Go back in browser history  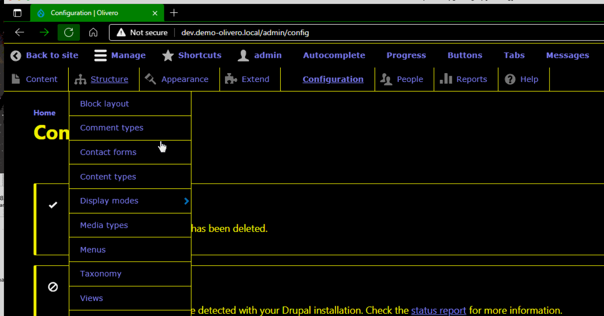pyautogui.click(x=20, y=33)
